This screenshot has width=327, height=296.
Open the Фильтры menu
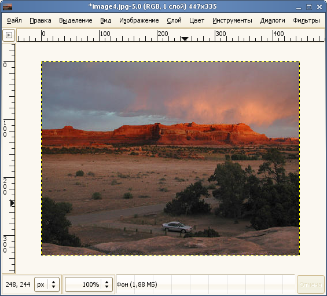(306, 20)
